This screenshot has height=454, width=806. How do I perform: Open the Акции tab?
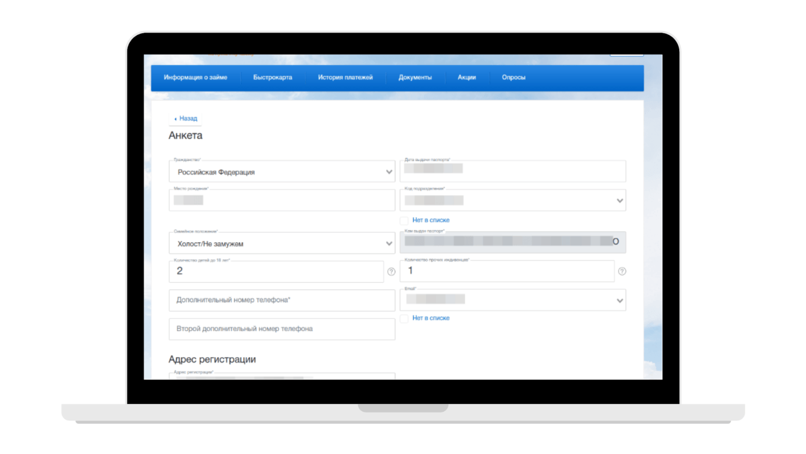[467, 78]
